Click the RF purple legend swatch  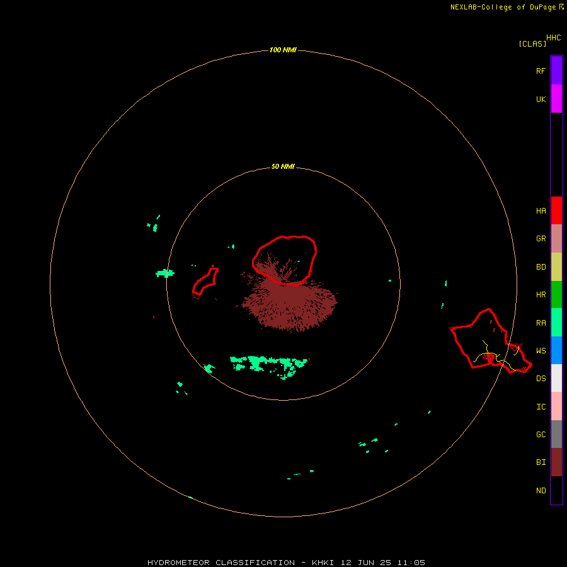pyautogui.click(x=556, y=71)
